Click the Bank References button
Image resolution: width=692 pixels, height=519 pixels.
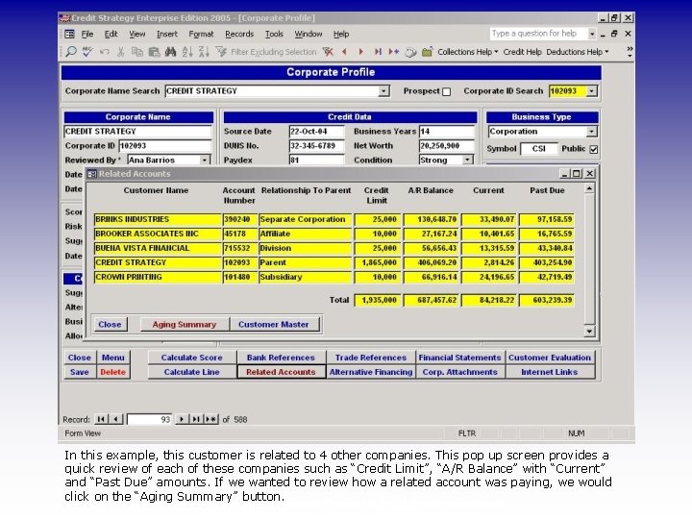[281, 358]
